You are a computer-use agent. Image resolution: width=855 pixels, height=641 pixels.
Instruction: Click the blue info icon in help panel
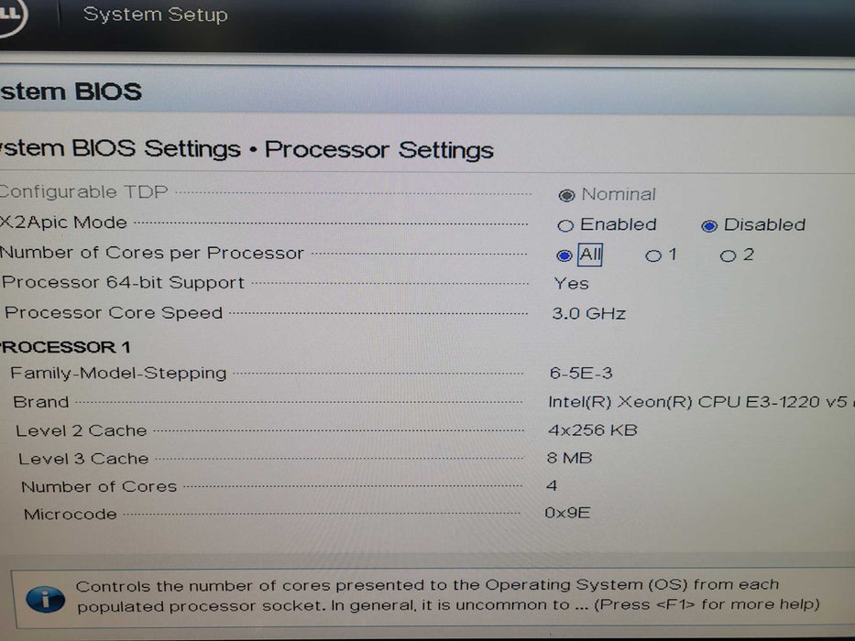pyautogui.click(x=45, y=599)
